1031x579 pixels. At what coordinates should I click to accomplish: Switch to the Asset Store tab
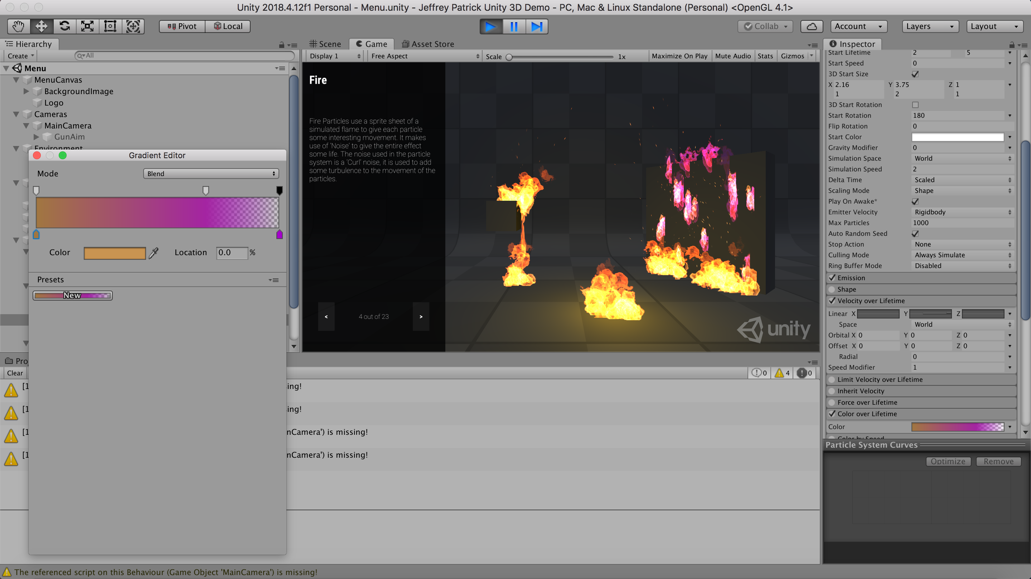pyautogui.click(x=428, y=44)
